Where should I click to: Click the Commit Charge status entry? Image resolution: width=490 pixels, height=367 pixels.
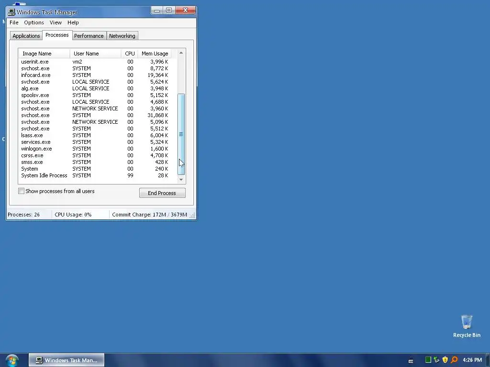point(149,215)
